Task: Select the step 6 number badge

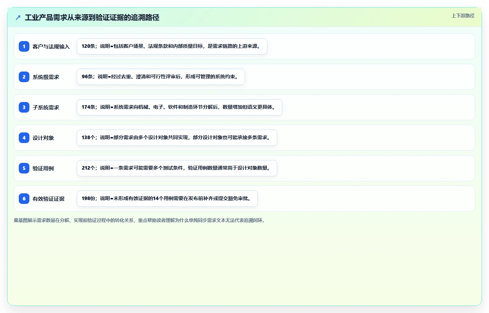Action: pos(24,199)
